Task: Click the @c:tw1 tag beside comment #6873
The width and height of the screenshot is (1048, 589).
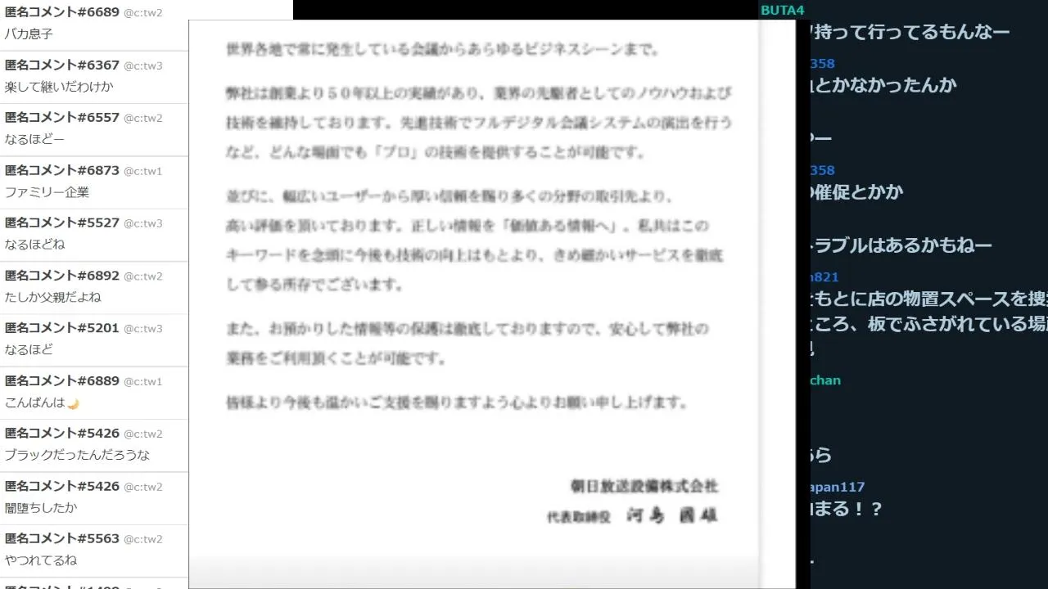Action: (143, 171)
